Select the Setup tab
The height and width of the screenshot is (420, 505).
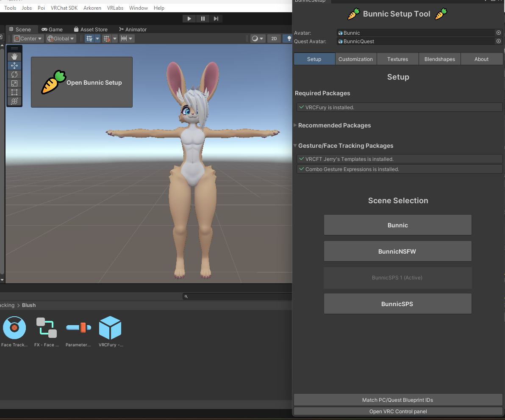tap(314, 59)
